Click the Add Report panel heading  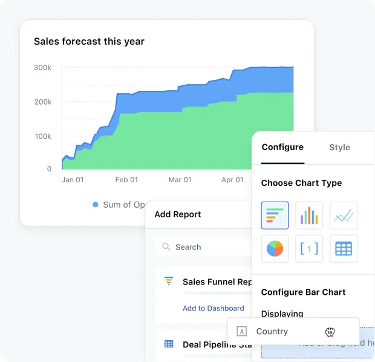(177, 214)
